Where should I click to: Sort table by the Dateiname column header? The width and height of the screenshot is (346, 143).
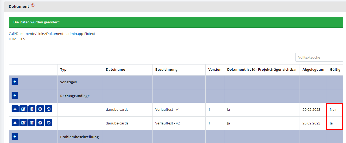point(115,70)
